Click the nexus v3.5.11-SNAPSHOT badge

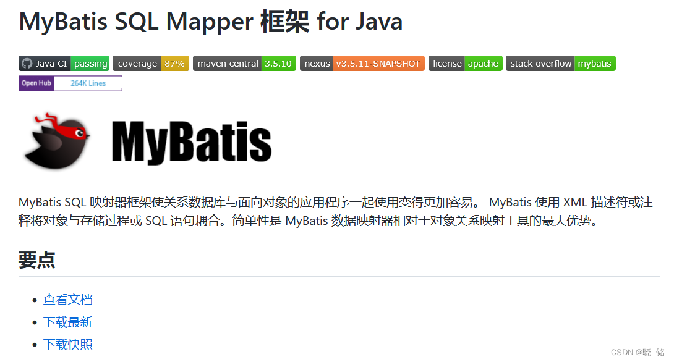click(x=362, y=63)
